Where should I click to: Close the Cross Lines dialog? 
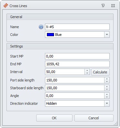click(x=113, y=5)
